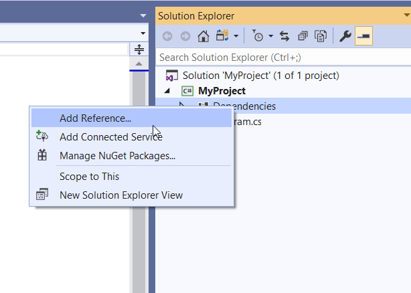This screenshot has height=293, width=411.
Task: Open Properties via the wrench icon
Action: [345, 36]
